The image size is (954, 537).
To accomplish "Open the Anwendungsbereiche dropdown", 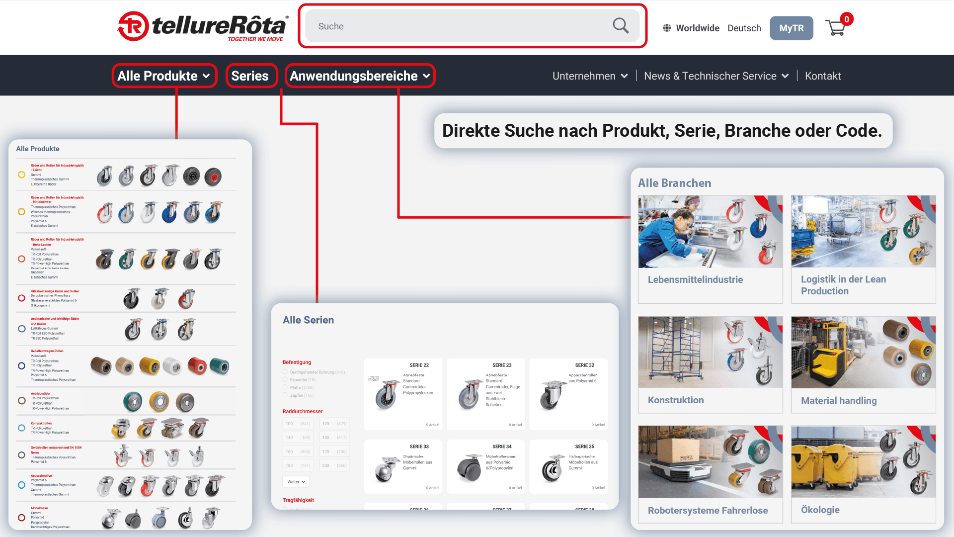I will coord(360,76).
